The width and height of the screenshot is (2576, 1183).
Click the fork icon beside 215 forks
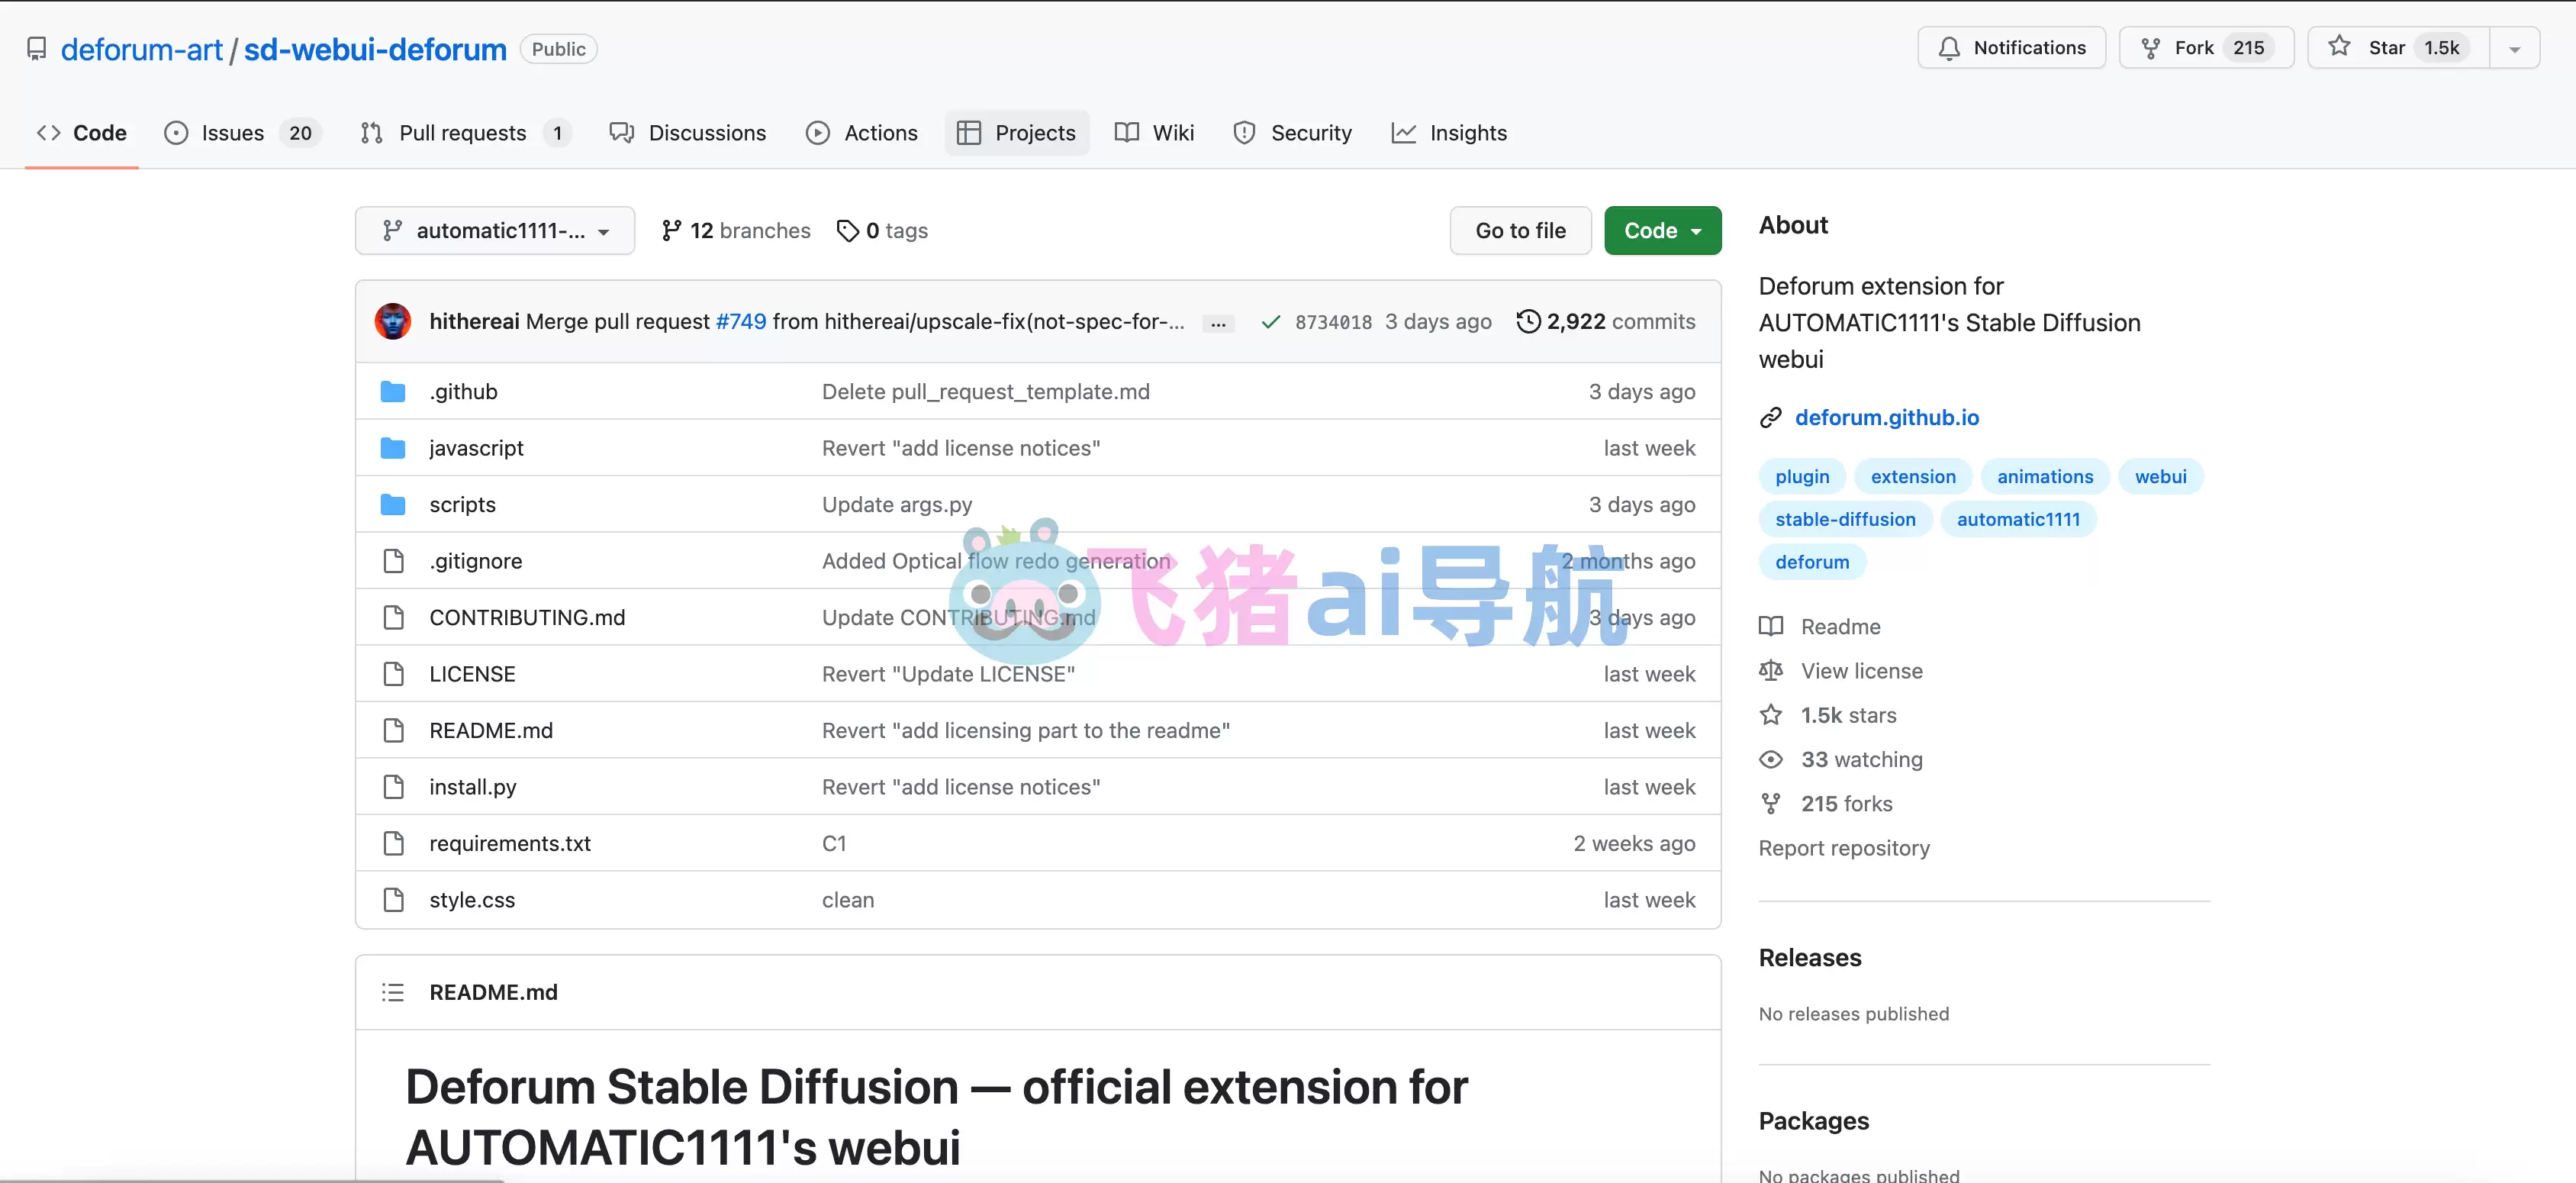click(x=1770, y=804)
